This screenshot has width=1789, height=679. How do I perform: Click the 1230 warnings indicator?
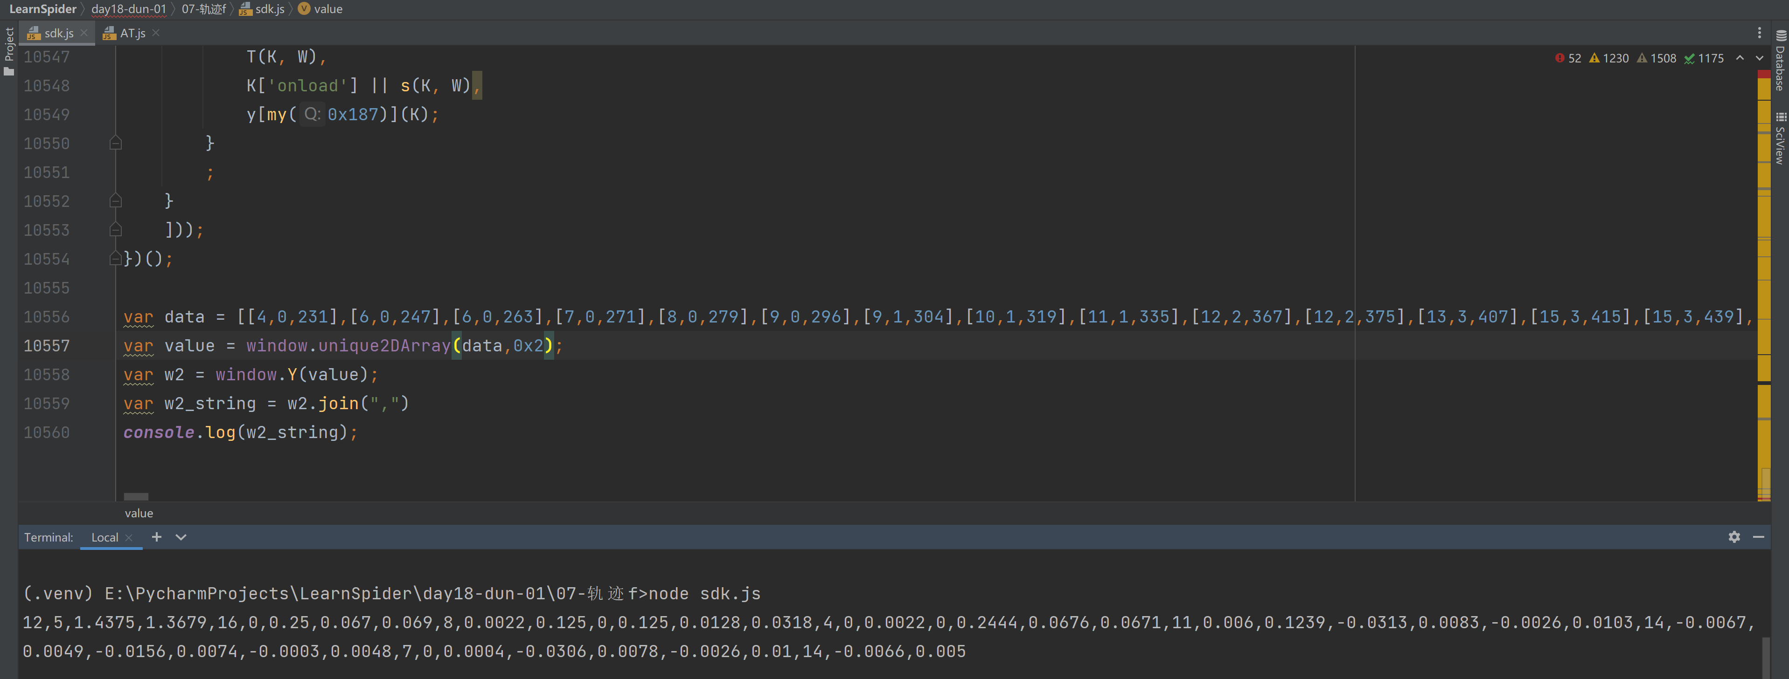[1608, 58]
